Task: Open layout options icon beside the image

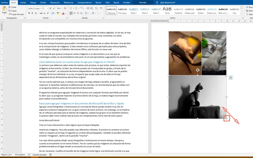Action: 231,78
